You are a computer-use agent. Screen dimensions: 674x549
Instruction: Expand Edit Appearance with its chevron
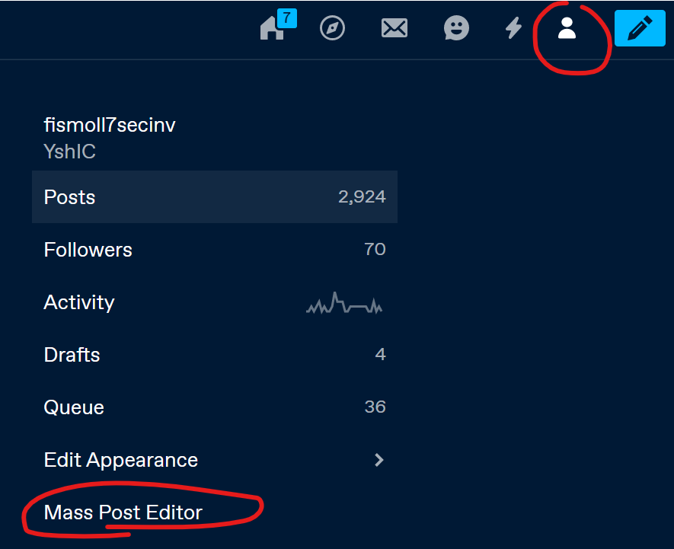tap(379, 460)
